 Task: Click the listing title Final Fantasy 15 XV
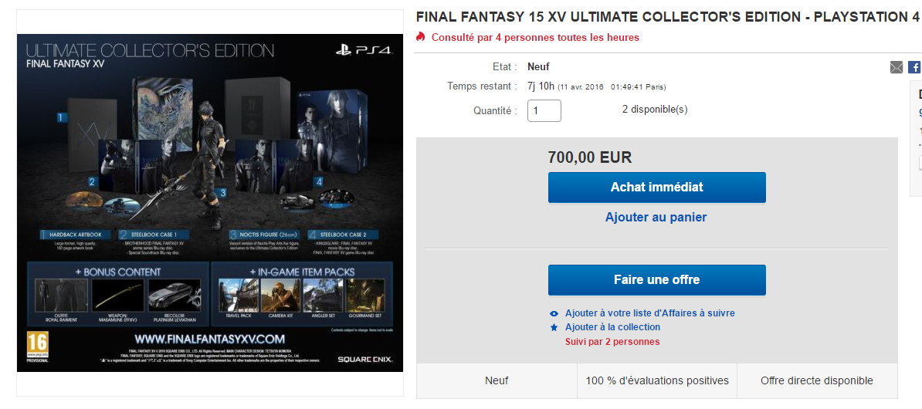pos(667,18)
